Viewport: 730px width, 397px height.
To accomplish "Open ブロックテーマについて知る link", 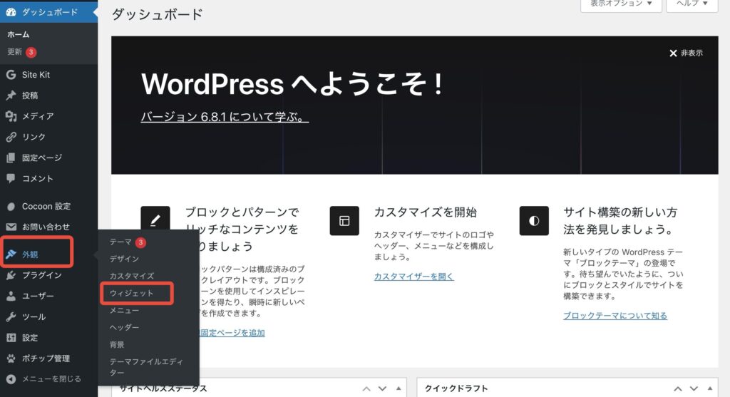I will (615, 316).
